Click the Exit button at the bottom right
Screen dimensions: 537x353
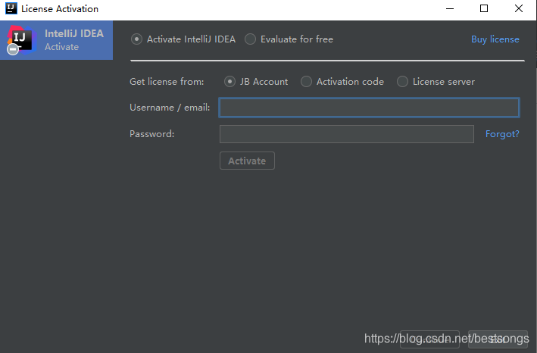tap(498, 339)
